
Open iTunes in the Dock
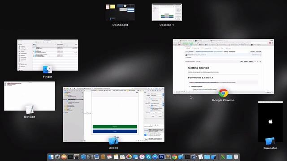point(142,157)
